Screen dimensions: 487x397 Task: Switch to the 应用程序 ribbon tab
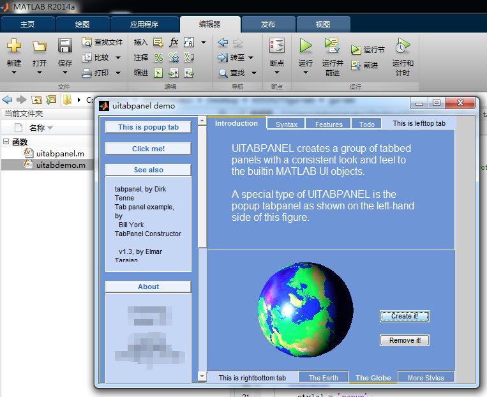pyautogui.click(x=144, y=24)
